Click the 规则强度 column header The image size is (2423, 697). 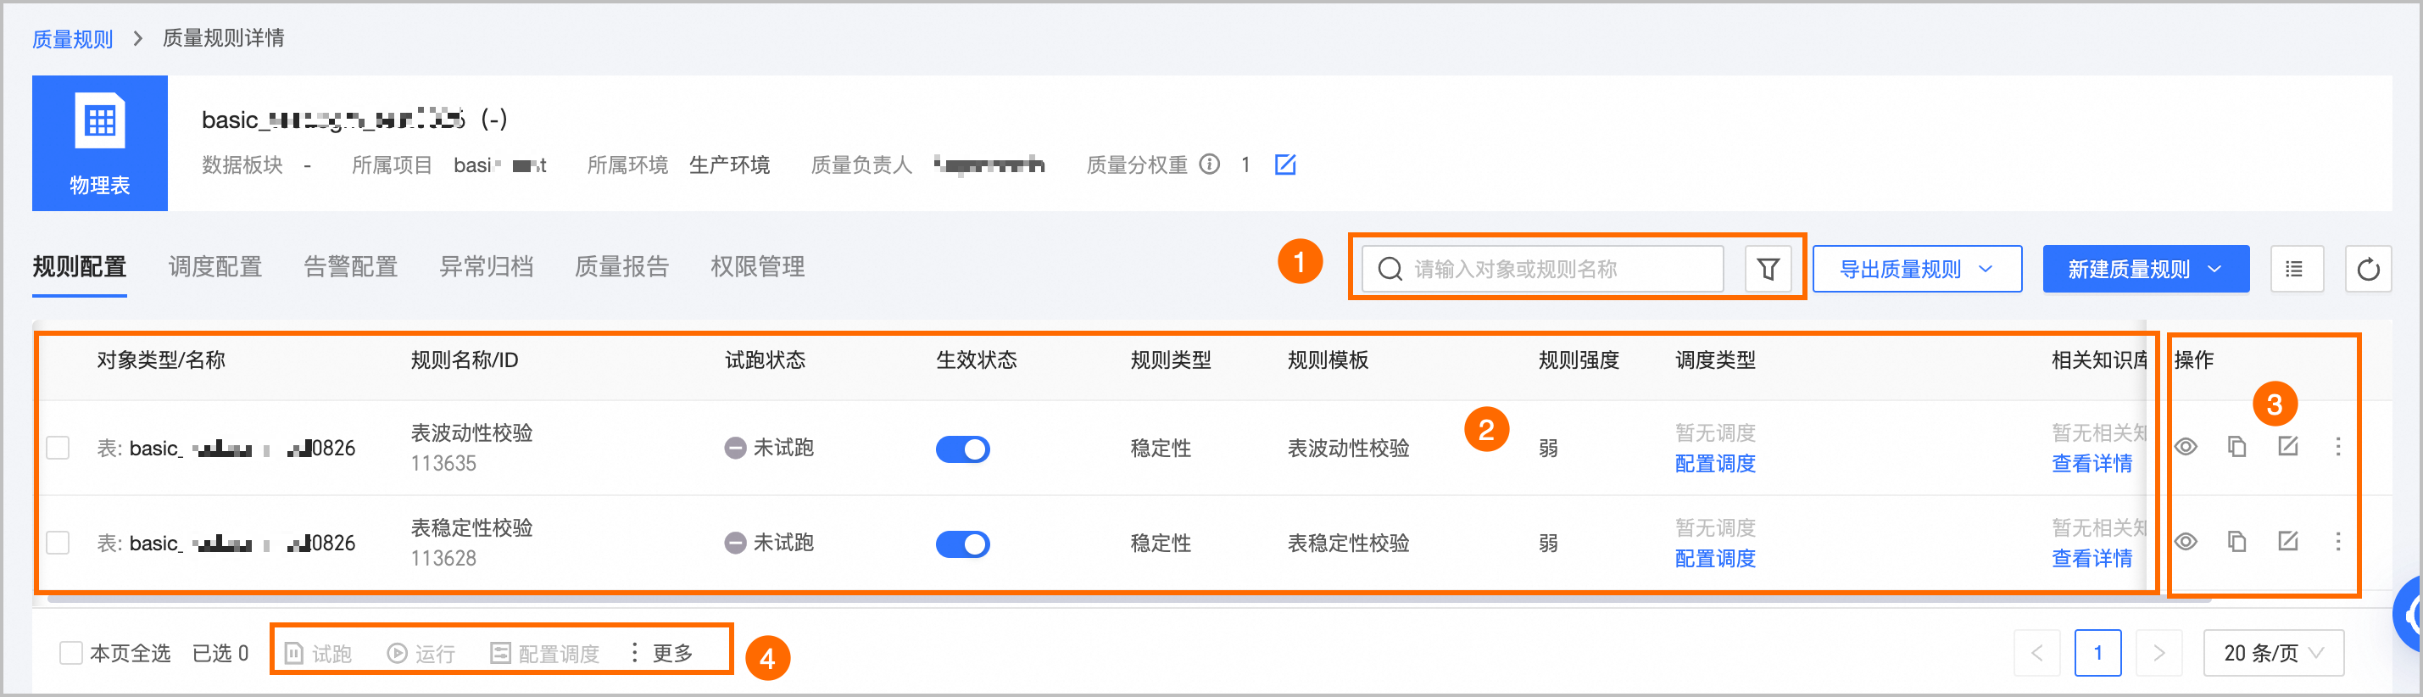point(1579,360)
